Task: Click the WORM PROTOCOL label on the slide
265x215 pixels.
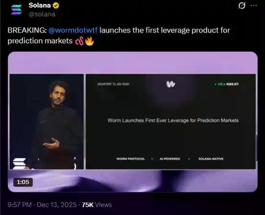Action: [131, 159]
